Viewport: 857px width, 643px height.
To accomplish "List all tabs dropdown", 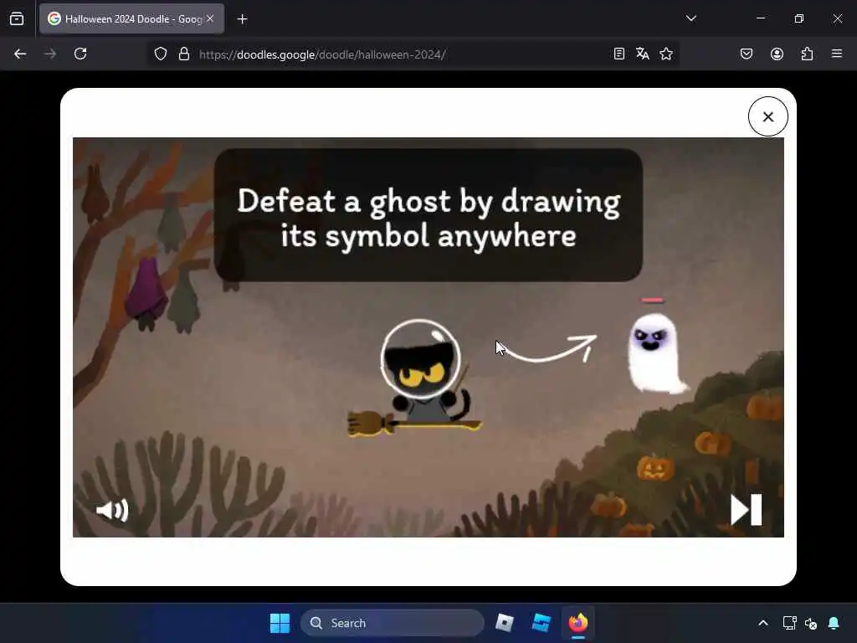I will point(691,18).
